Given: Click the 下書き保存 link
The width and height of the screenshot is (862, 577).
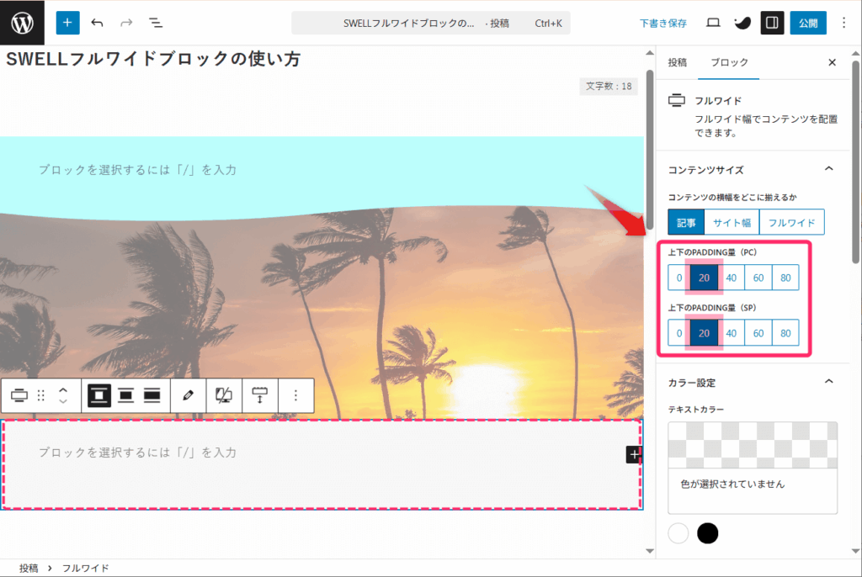Looking at the screenshot, I should [663, 23].
